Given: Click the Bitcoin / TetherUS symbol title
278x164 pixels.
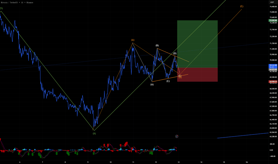Looking at the screenshot, I should pyautogui.click(x=9, y=3).
